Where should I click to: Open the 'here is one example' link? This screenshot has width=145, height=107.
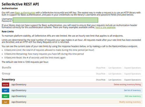click(x=105, y=27)
